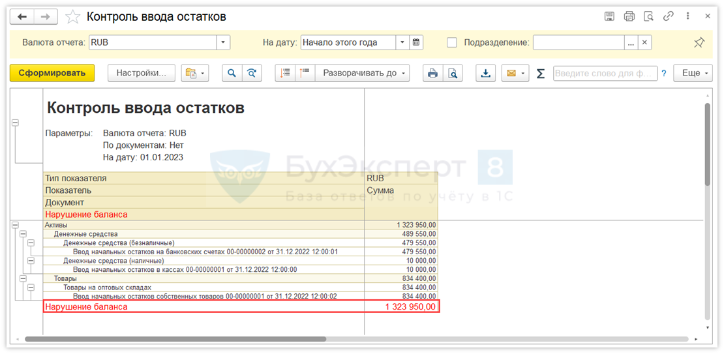Click ellipsis selector in Подразделение field

631,42
